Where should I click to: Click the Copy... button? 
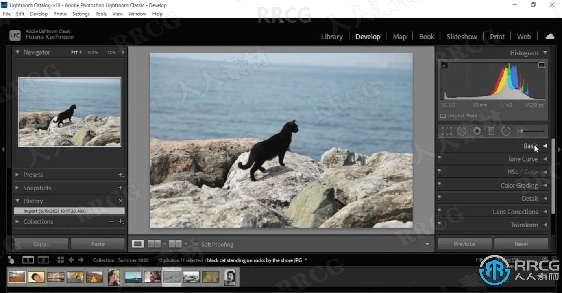[x=41, y=244]
